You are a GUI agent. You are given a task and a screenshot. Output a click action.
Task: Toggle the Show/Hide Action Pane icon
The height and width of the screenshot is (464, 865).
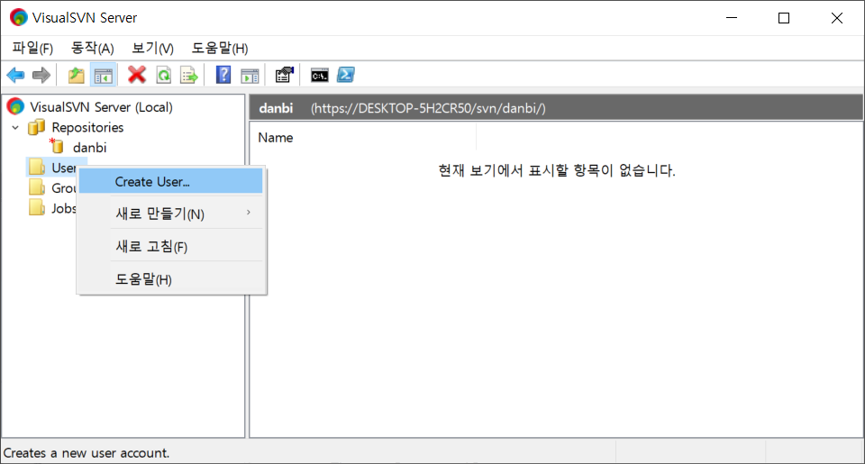pyautogui.click(x=250, y=76)
